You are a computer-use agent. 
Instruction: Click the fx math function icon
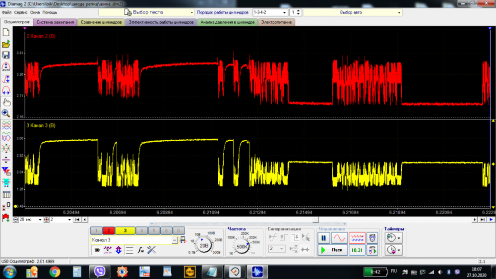[x=141, y=250]
